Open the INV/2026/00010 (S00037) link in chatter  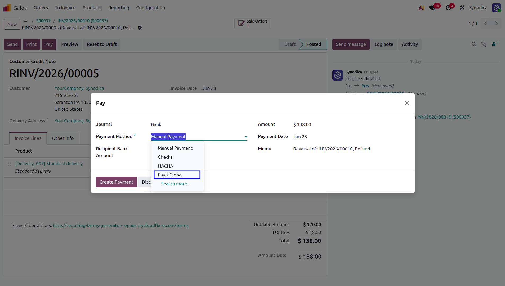(444, 117)
